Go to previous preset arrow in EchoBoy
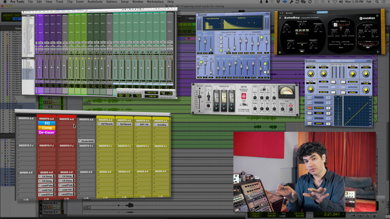This screenshot has width=390, height=219. coord(281,13)
